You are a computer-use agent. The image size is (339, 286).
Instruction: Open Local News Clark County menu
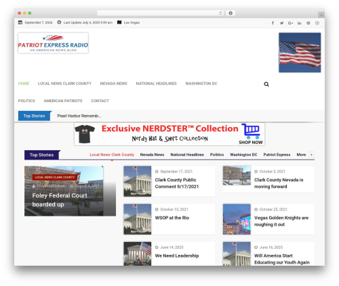[x=64, y=84]
